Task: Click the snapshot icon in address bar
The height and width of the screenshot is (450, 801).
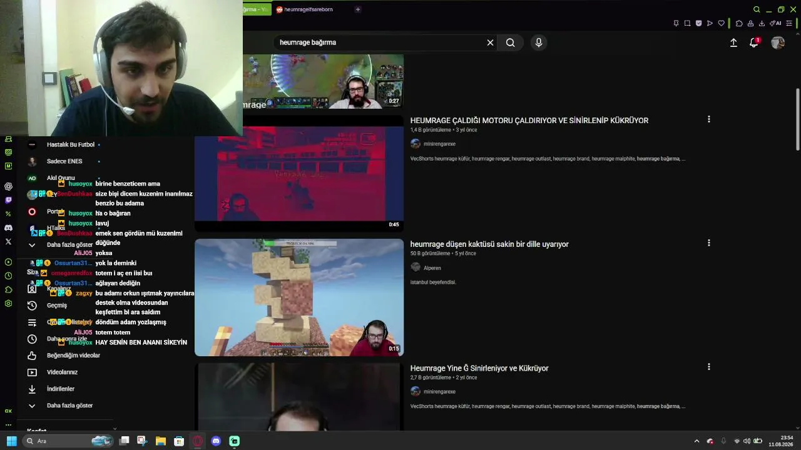Action: click(x=687, y=23)
